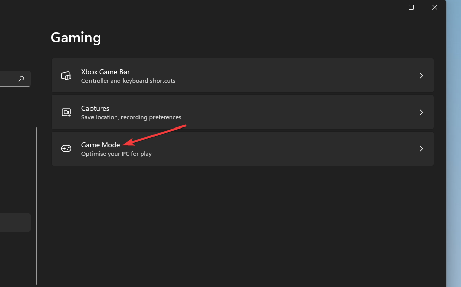The height and width of the screenshot is (287, 461).
Task: Click the Captures screen-record icon
Action: pyautogui.click(x=66, y=112)
